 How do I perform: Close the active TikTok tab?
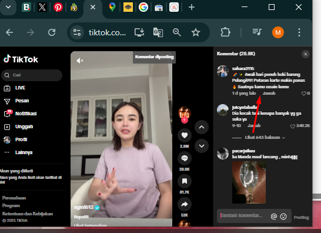[93, 8]
